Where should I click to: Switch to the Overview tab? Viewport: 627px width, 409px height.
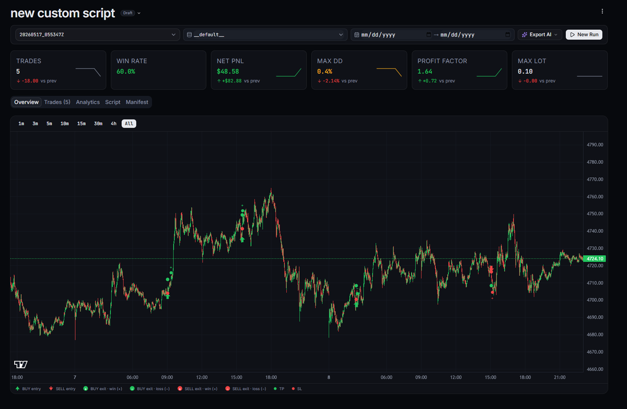(x=27, y=102)
